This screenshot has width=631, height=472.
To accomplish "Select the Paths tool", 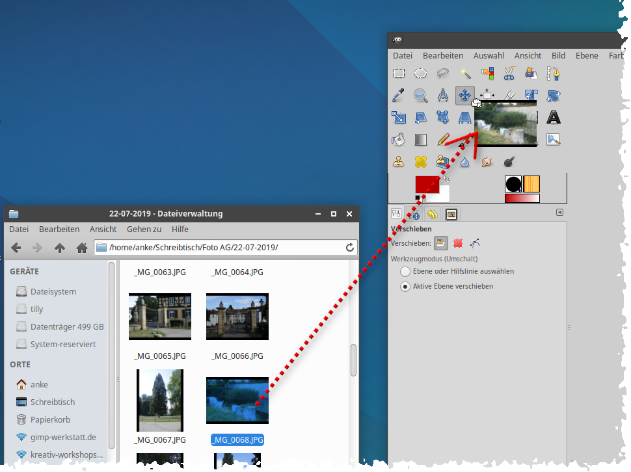I will coord(554,73).
